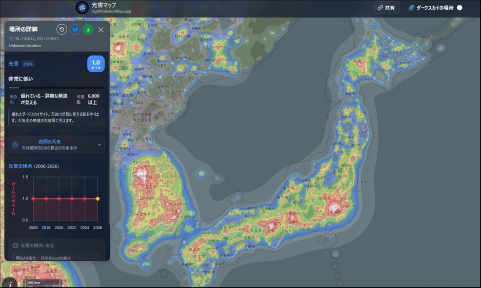Close the 場所の詳細 panel
Image resolution: width=481 pixels, height=288 pixels.
(x=101, y=30)
